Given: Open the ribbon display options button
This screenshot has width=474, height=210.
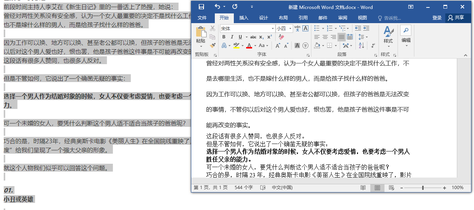Looking at the screenshot, I should (x=411, y=7).
